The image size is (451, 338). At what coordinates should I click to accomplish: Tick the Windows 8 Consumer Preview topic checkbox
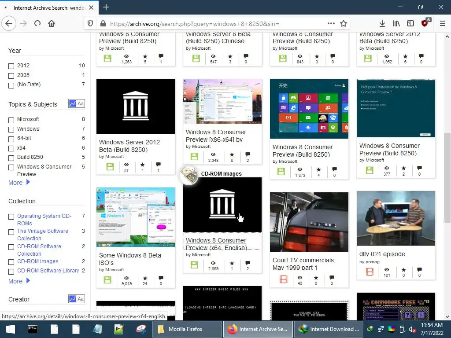[x=11, y=167]
